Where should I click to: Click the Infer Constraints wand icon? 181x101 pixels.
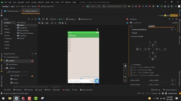pos(55,23)
